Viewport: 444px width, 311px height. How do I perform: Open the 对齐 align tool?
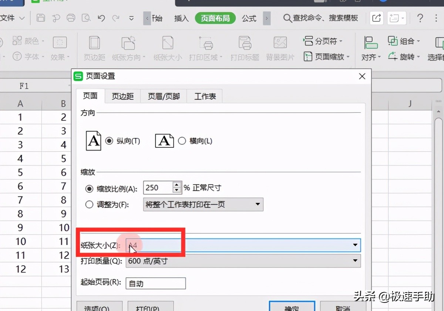coord(371,48)
